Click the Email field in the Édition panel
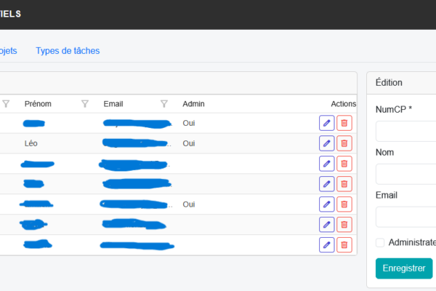The height and width of the screenshot is (291, 436). [x=405, y=217]
